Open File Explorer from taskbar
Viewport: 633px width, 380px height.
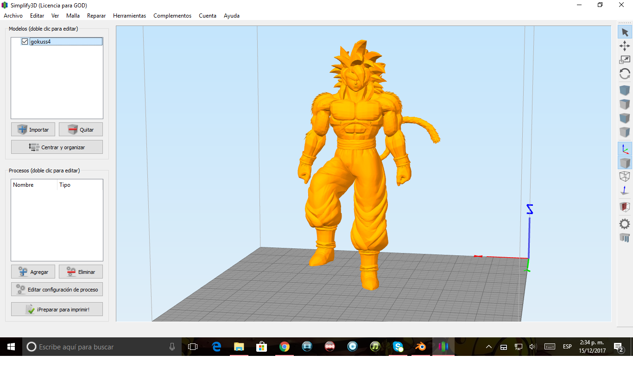point(239,347)
